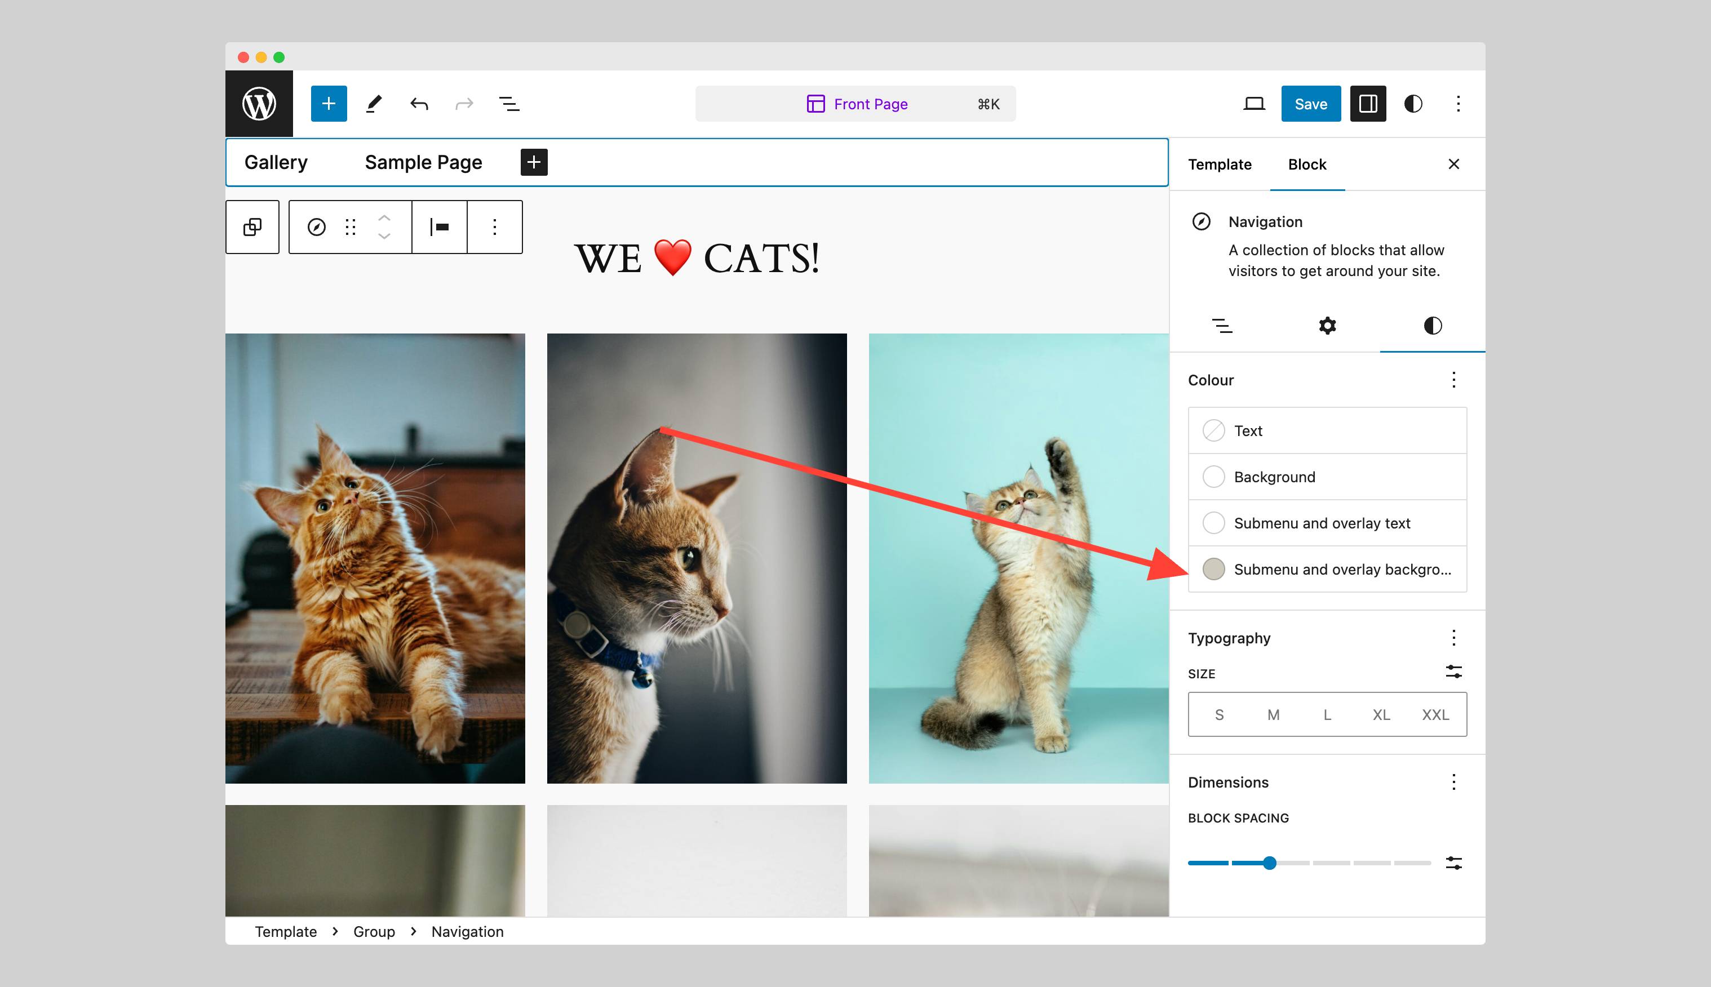Move the navigation block up
Image resolution: width=1711 pixels, height=987 pixels.
[x=384, y=217]
